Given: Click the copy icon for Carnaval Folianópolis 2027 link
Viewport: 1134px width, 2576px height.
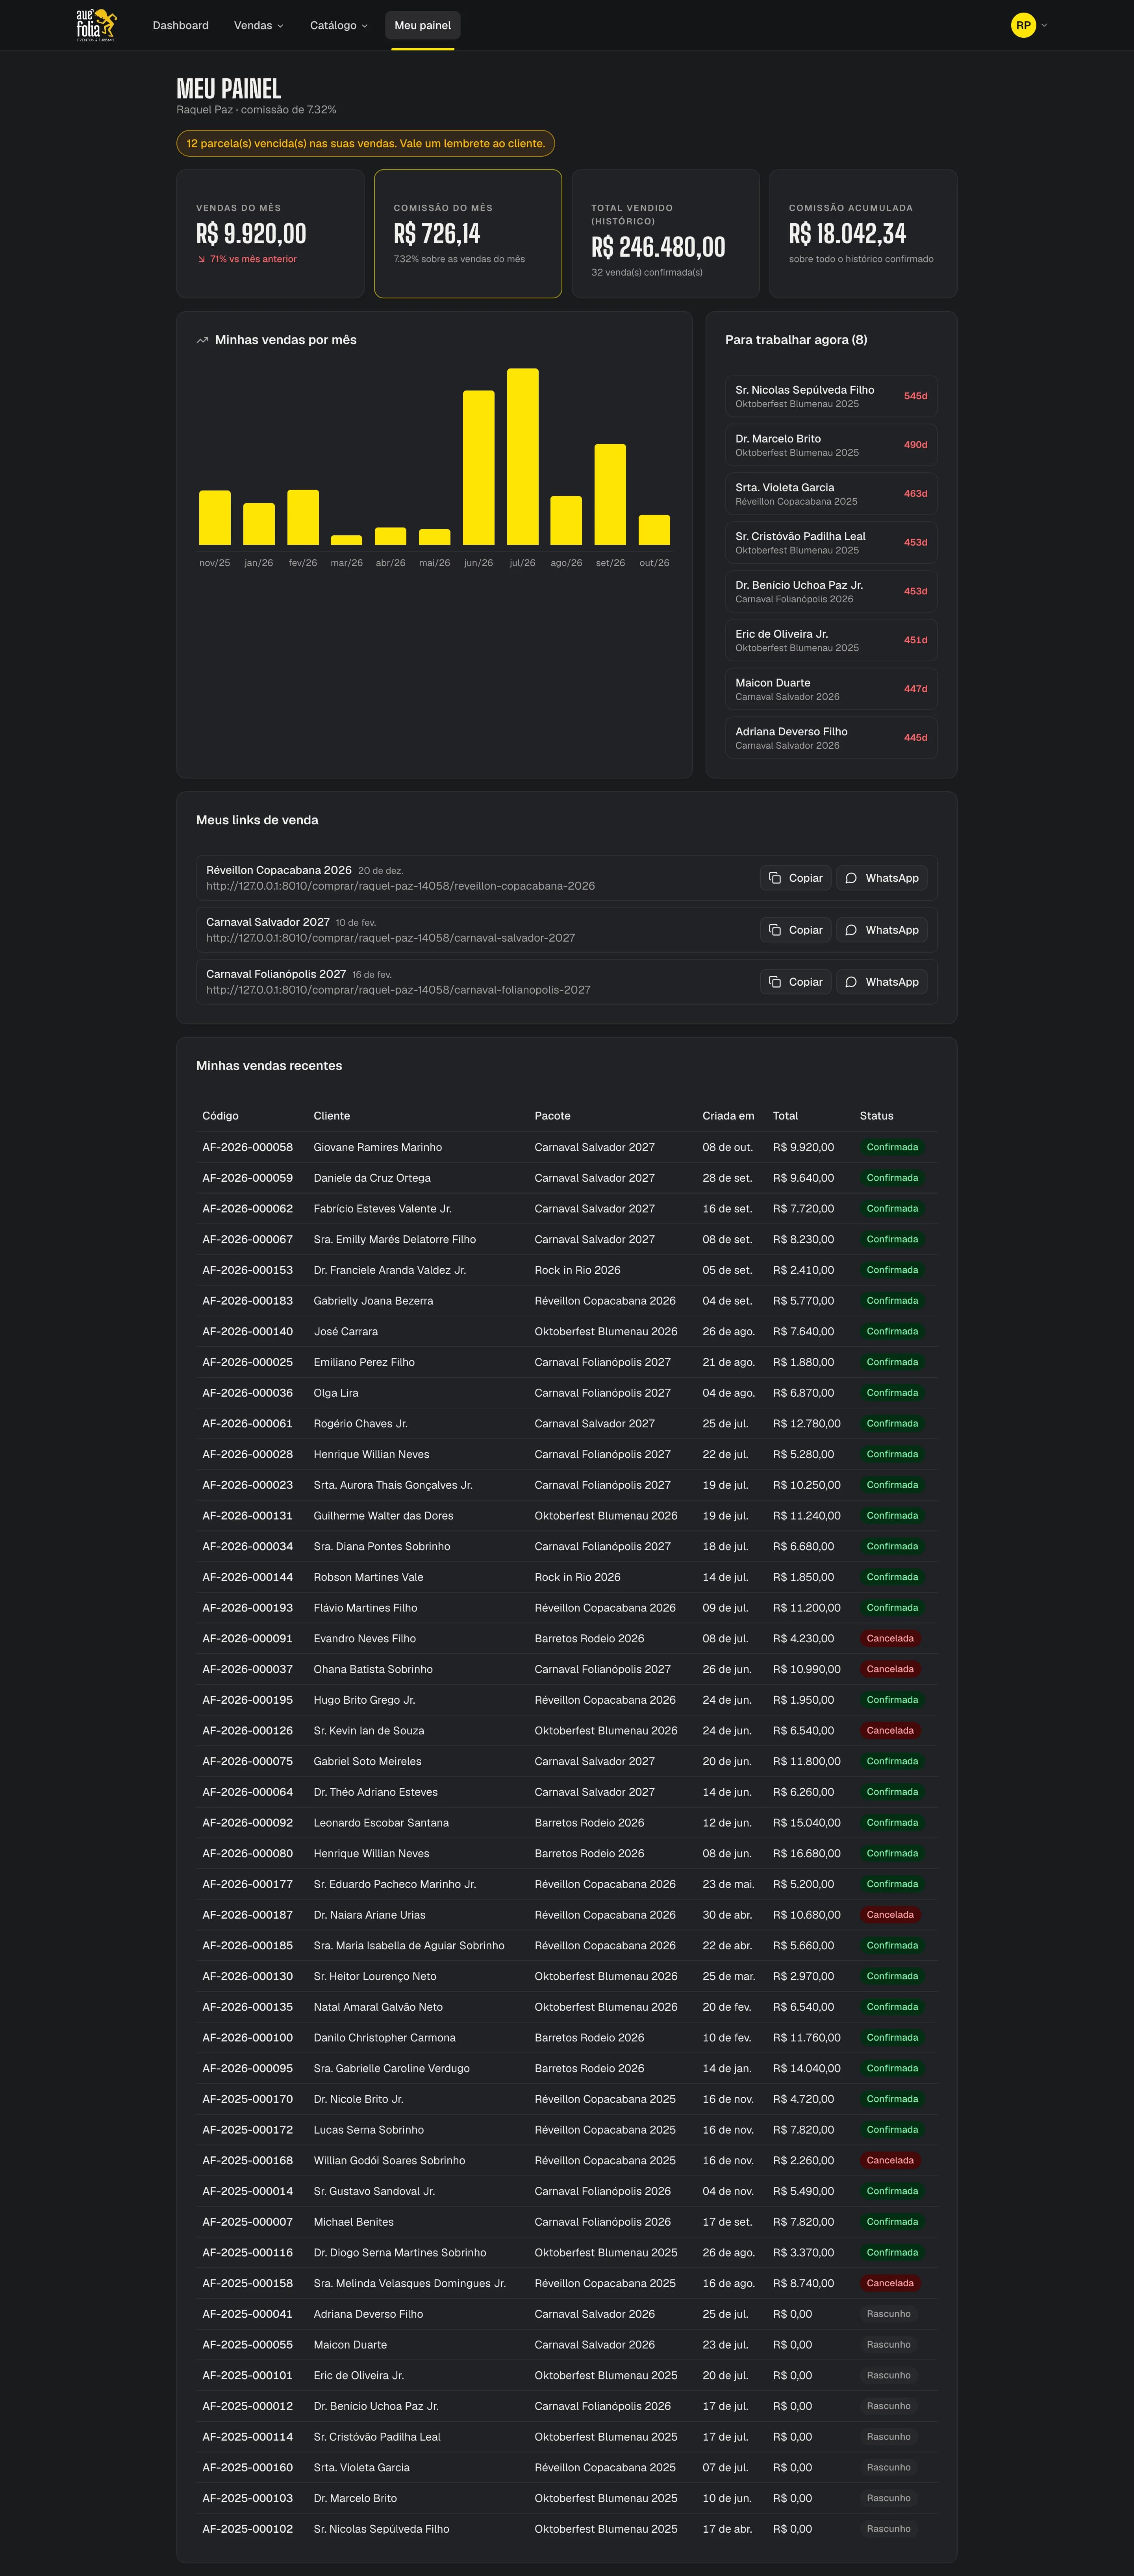Looking at the screenshot, I should point(775,982).
